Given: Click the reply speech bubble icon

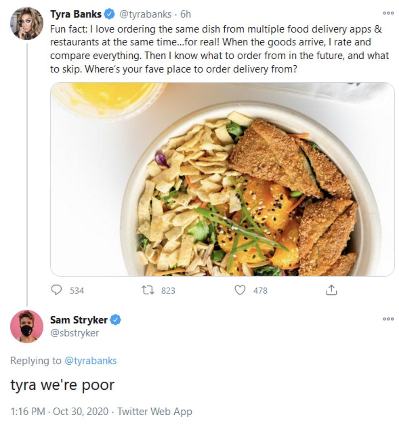Looking at the screenshot, I should 57,290.
